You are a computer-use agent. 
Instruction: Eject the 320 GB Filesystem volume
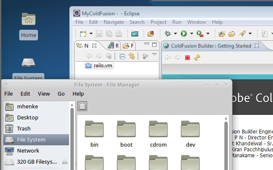(x=65, y=162)
